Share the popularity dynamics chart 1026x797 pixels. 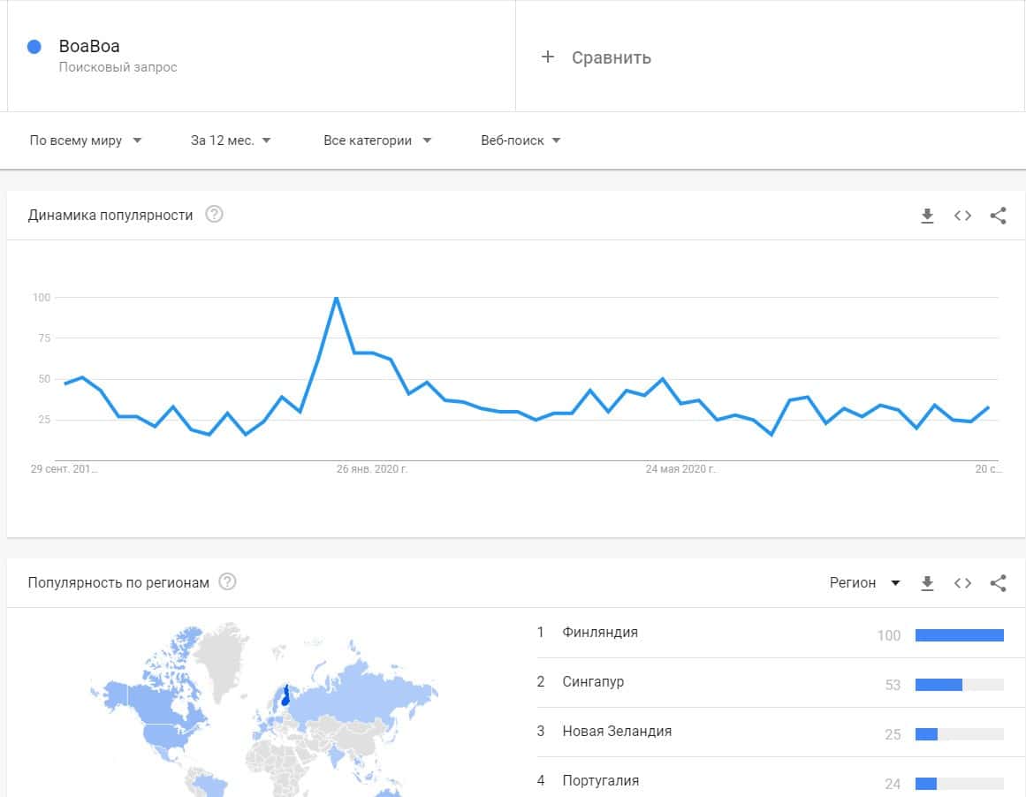click(998, 216)
